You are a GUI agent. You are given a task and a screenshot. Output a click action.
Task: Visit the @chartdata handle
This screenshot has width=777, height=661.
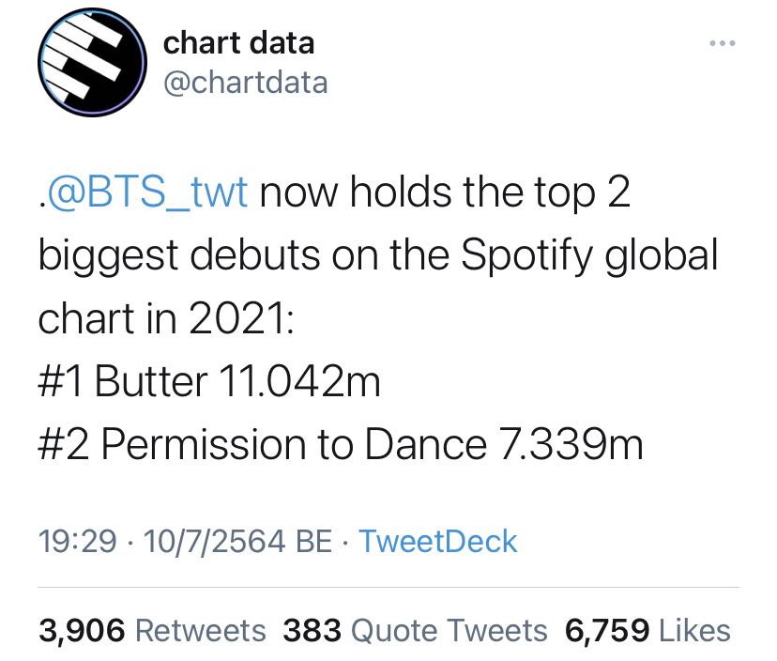[x=245, y=83]
